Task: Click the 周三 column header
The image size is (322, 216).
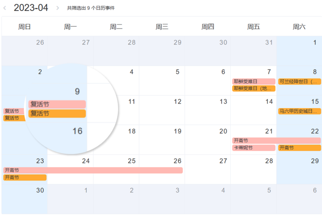Action: tap(162, 27)
